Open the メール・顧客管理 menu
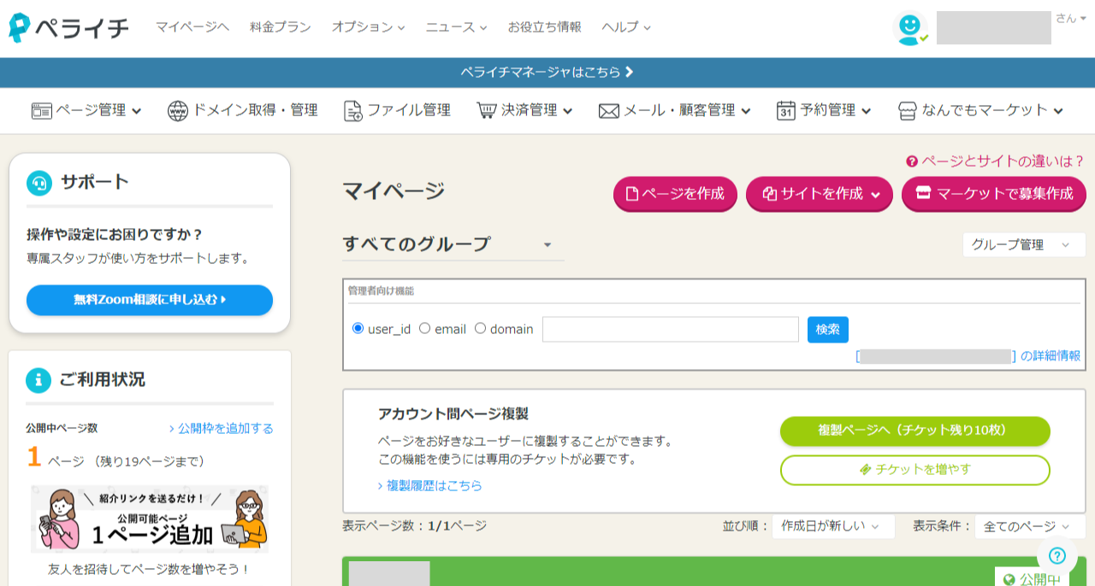Screen dimensions: 1095x586 pyautogui.click(x=675, y=110)
